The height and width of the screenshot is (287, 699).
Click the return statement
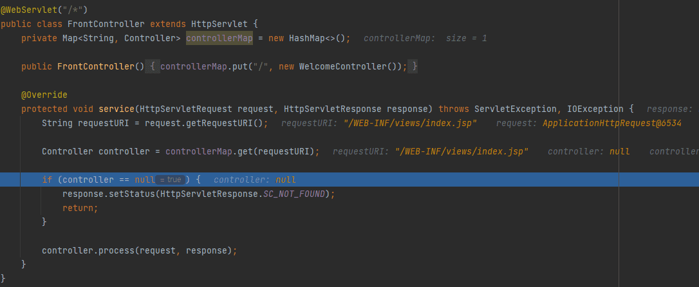pos(79,208)
